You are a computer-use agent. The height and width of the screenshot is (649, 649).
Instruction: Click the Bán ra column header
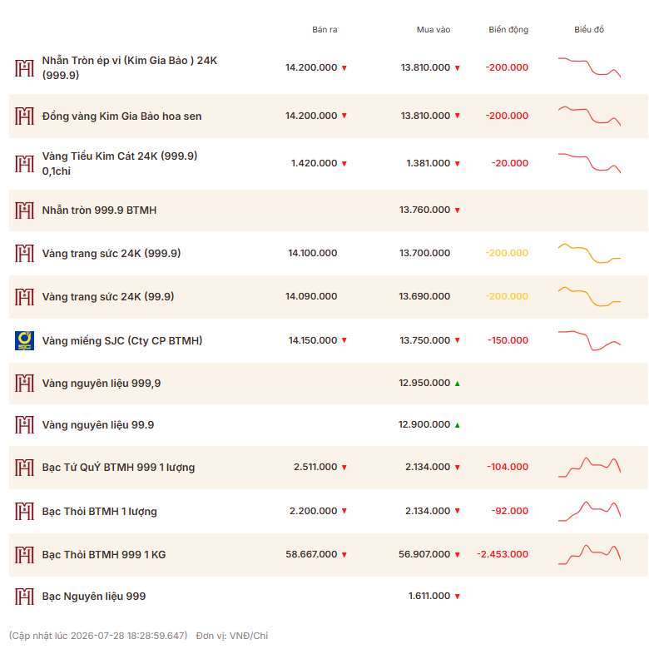tap(324, 29)
